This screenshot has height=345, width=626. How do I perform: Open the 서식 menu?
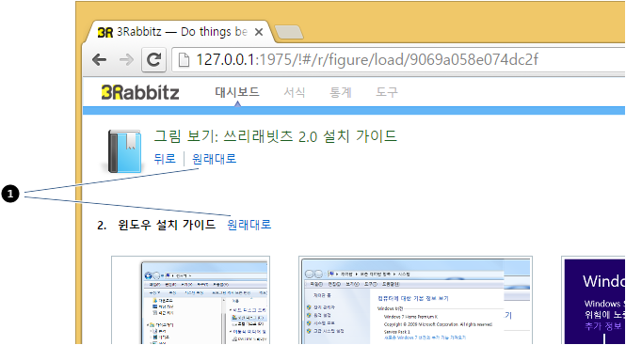(x=295, y=92)
